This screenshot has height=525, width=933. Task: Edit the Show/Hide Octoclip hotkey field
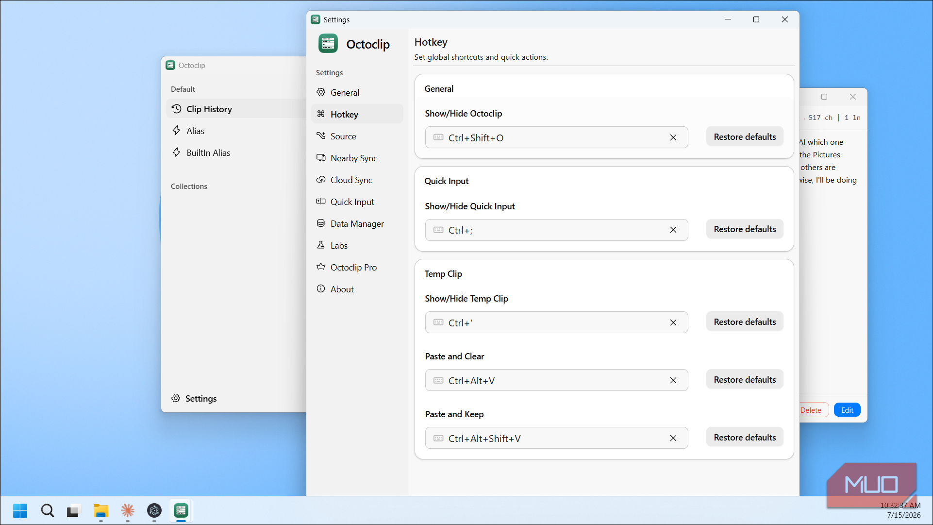[556, 137]
